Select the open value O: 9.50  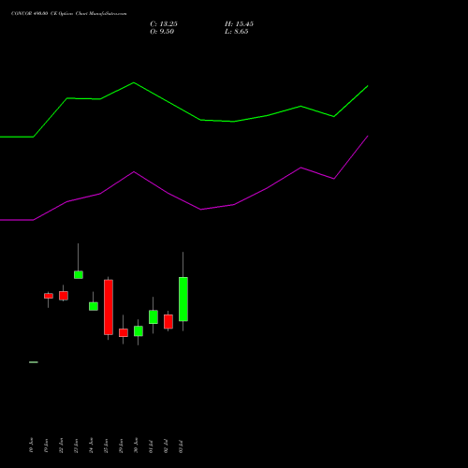point(162,32)
